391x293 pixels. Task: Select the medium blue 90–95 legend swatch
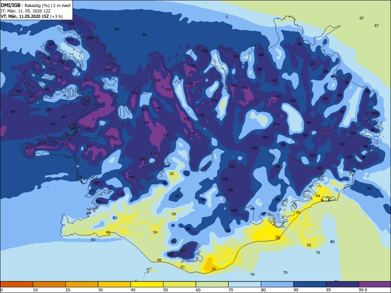point(310,284)
